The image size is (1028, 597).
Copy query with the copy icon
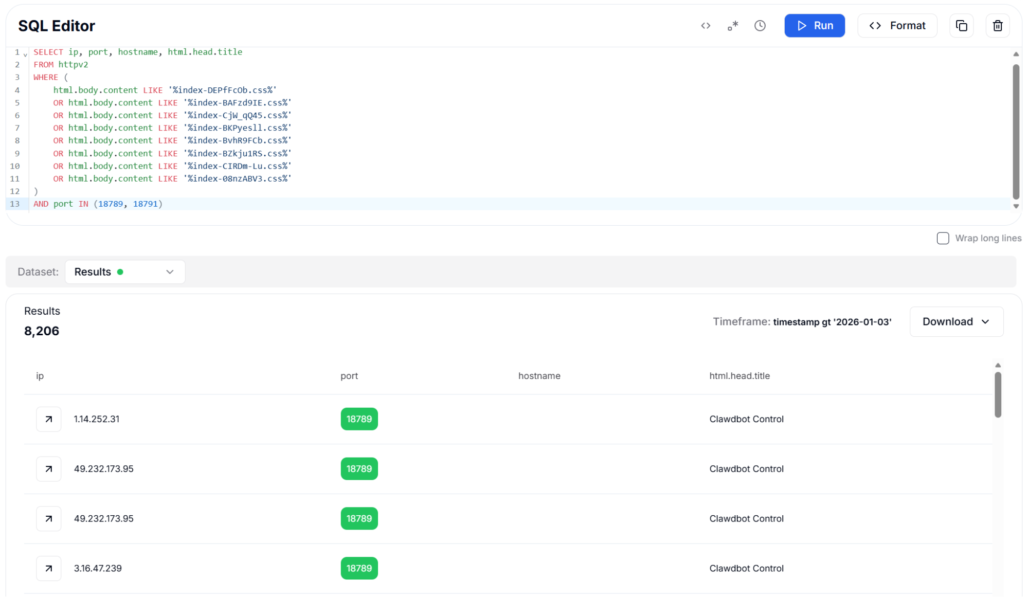tap(961, 26)
